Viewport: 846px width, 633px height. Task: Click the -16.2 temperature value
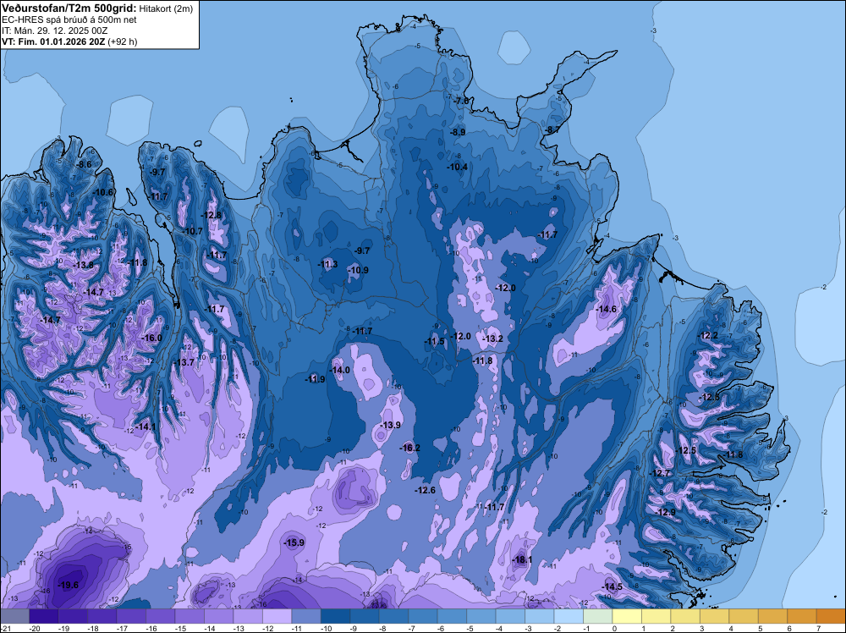[409, 448]
